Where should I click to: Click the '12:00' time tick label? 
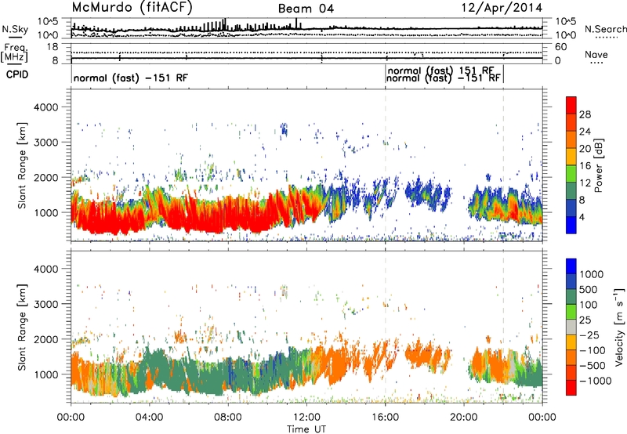(306, 418)
